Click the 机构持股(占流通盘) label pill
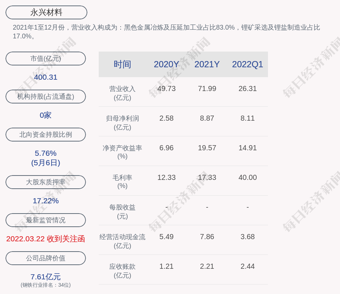The image size is (340, 294). [x=46, y=97]
